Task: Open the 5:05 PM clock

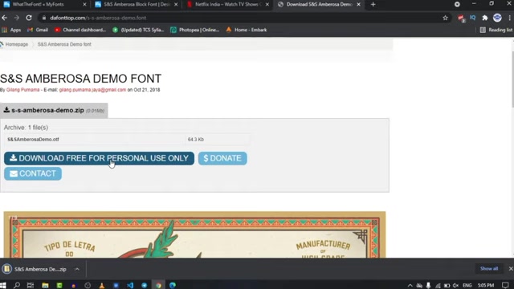Action: click(x=486, y=286)
